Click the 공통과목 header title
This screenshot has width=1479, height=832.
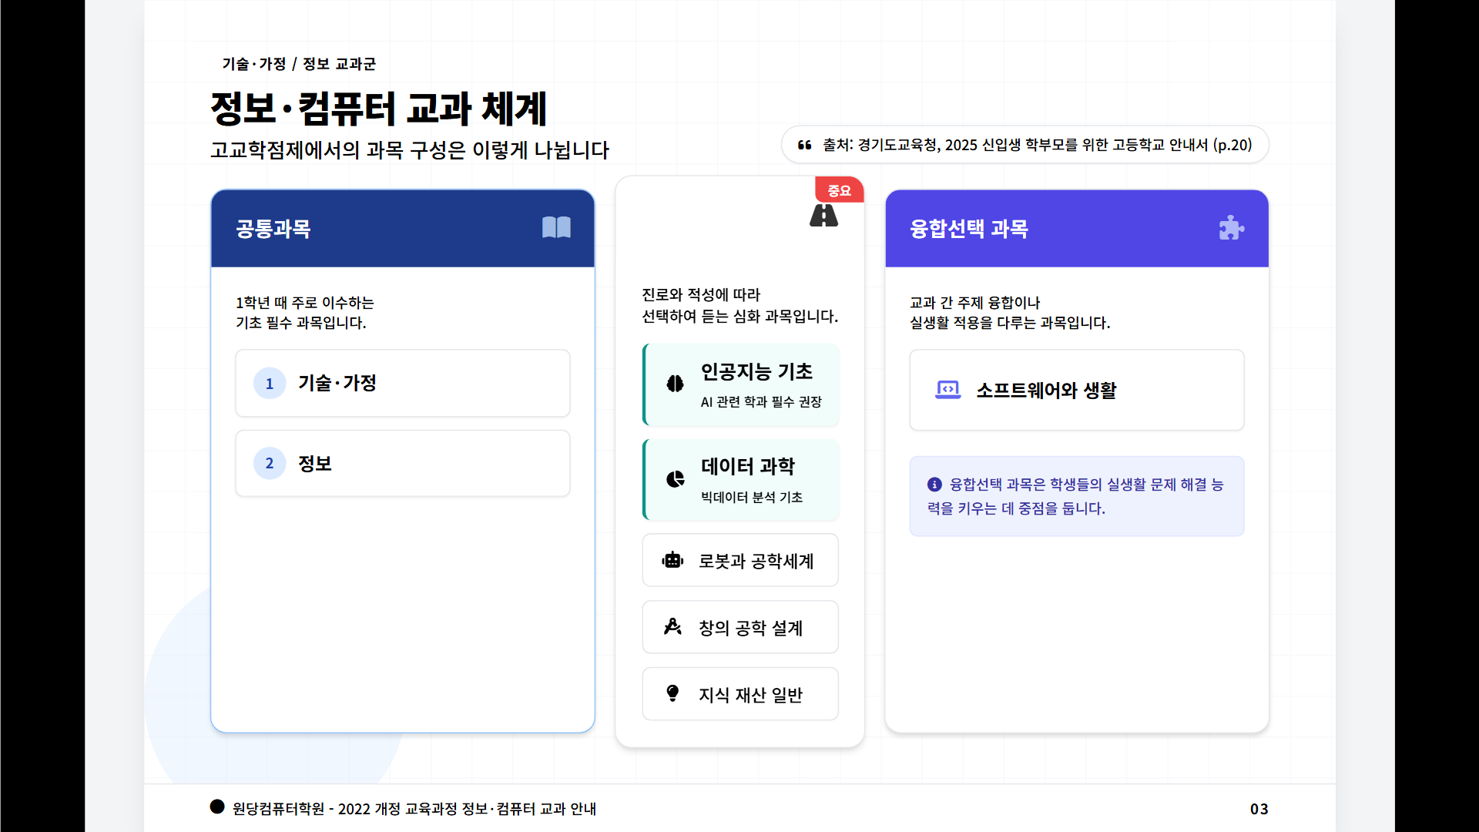pyautogui.click(x=273, y=229)
